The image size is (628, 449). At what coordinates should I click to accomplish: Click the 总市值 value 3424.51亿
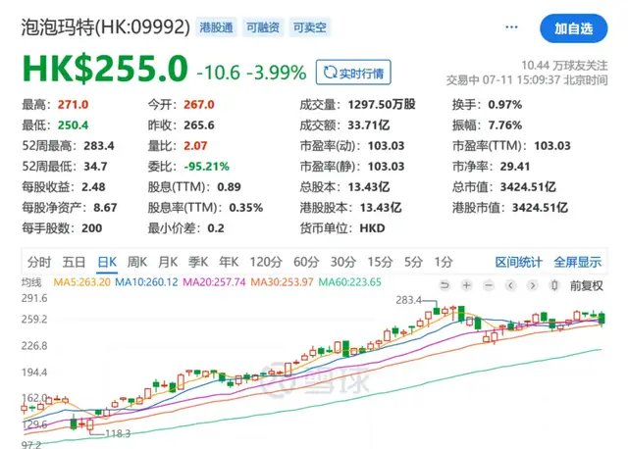528,187
